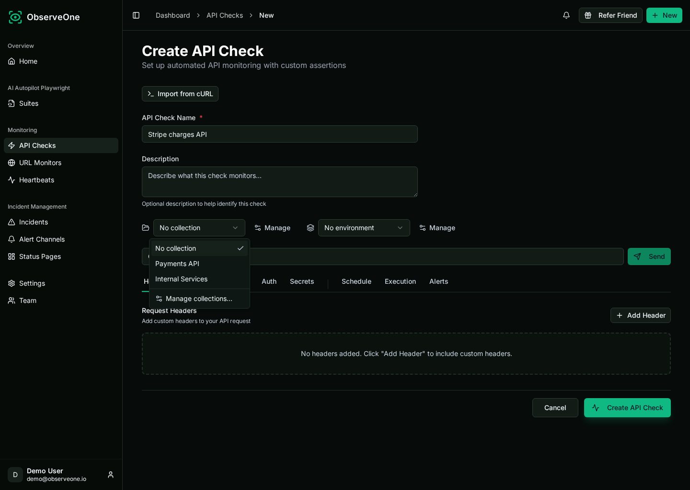
Task: Click the Create API Check button
Action: pyautogui.click(x=627, y=408)
